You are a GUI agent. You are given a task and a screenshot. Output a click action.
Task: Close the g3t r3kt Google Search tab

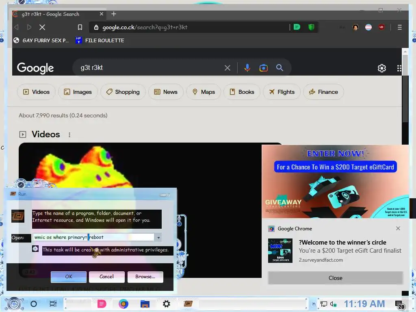pos(101,14)
